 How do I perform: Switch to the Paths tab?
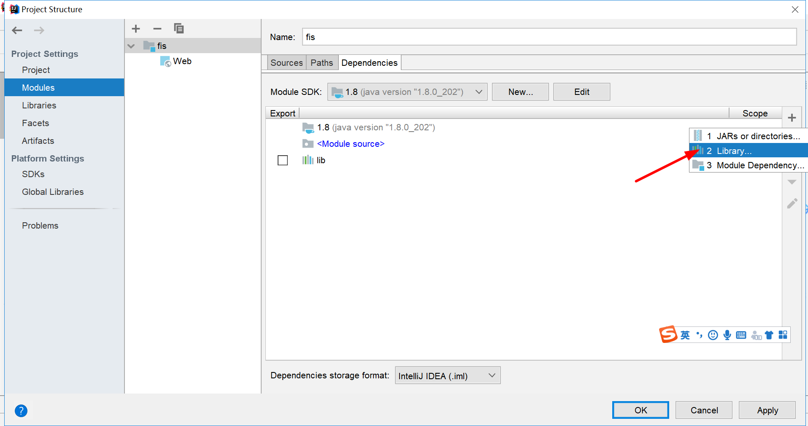pos(322,63)
